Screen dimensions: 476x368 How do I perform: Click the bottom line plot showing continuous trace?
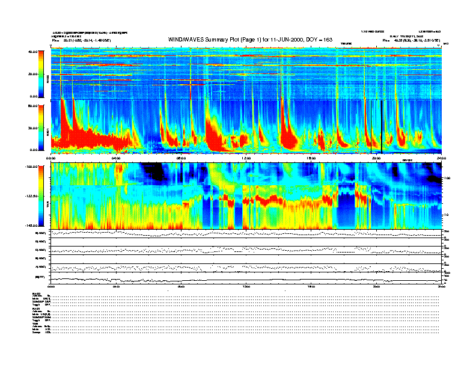246,278
